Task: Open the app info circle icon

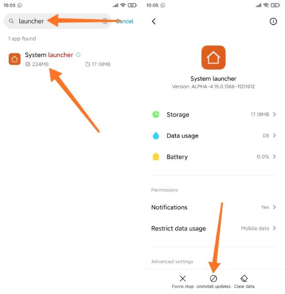Action: [x=273, y=21]
